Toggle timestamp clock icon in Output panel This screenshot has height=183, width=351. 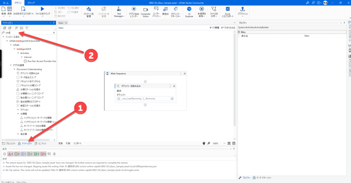[x=4, y=154]
